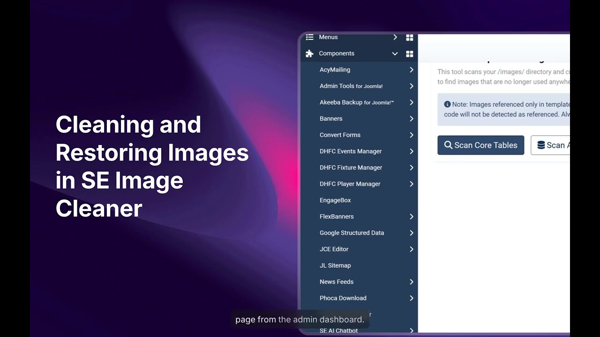600x337 pixels.
Task: Open the Menus sidebar item
Action: click(328, 37)
